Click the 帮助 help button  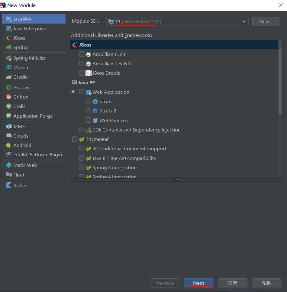(x=266, y=283)
